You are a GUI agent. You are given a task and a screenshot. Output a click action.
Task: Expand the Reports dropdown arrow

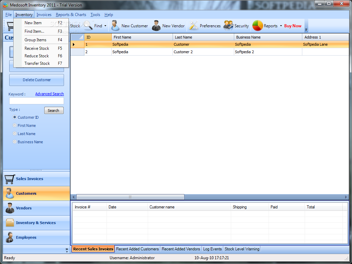(281, 26)
